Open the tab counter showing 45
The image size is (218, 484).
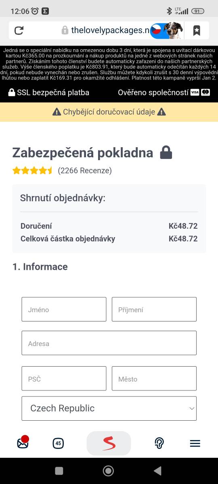coord(58,443)
